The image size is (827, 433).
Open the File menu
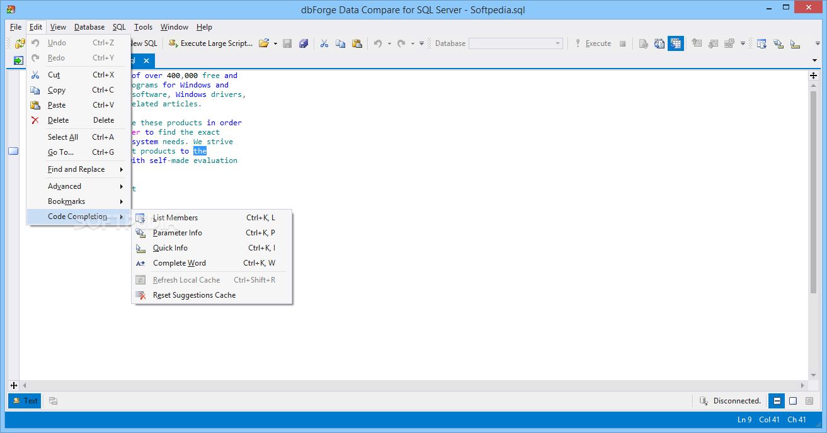(16, 27)
